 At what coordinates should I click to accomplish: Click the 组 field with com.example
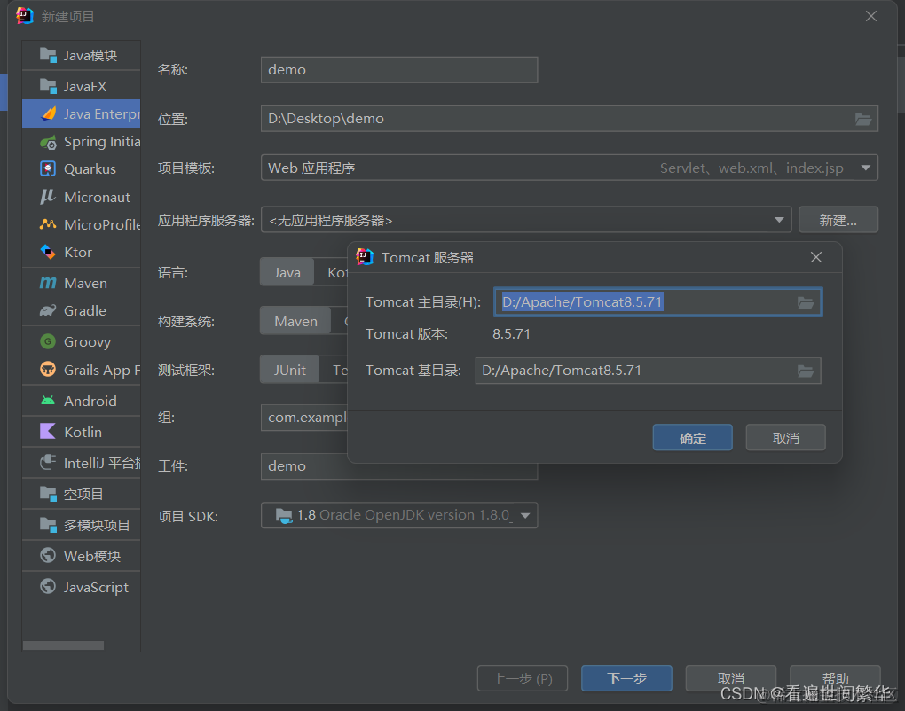304,418
